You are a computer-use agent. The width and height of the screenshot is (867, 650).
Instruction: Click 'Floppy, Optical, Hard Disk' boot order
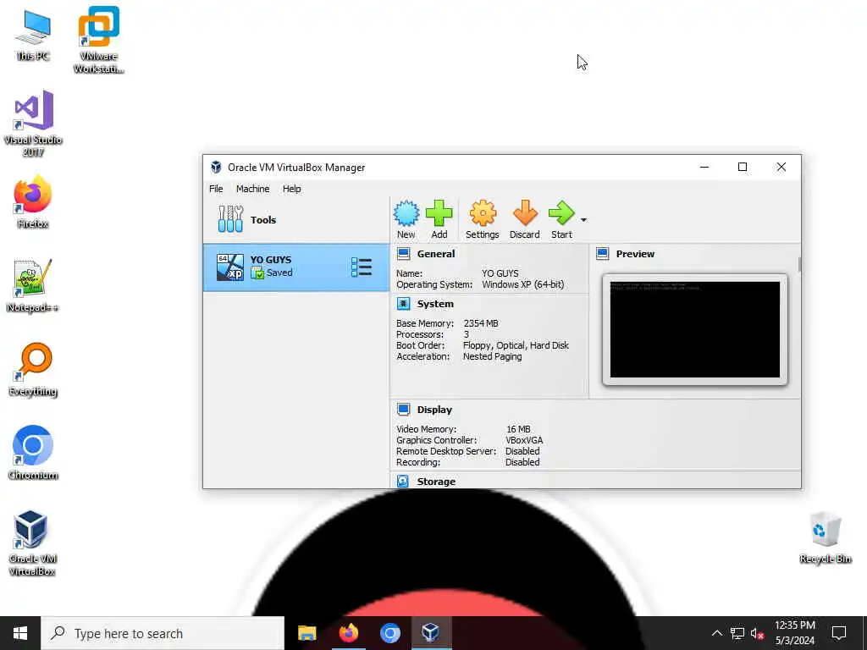tap(516, 345)
